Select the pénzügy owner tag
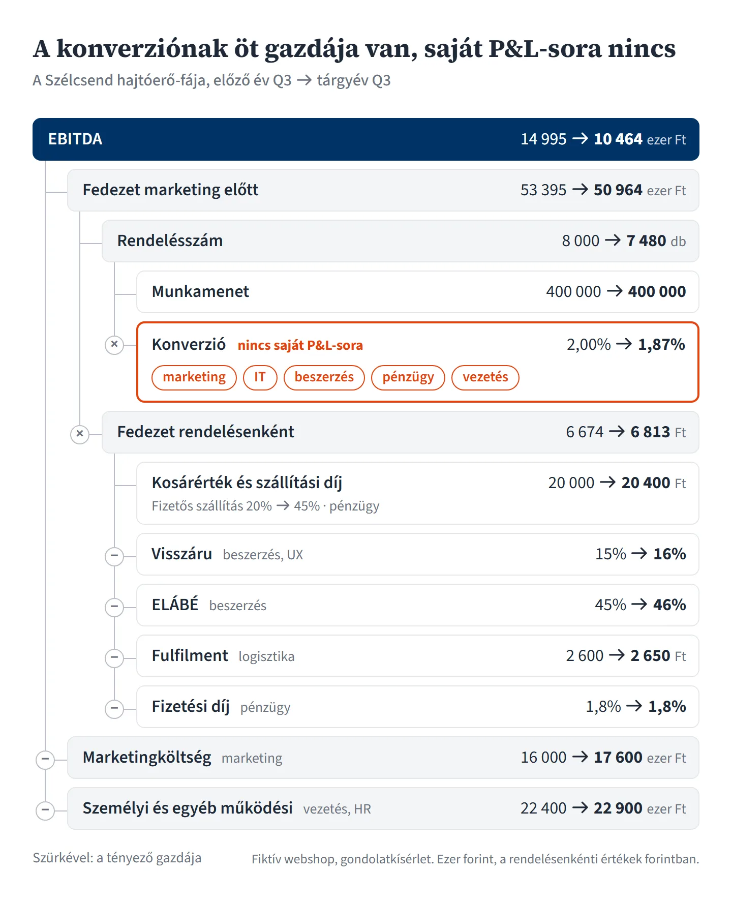The height and width of the screenshot is (902, 732). point(408,377)
